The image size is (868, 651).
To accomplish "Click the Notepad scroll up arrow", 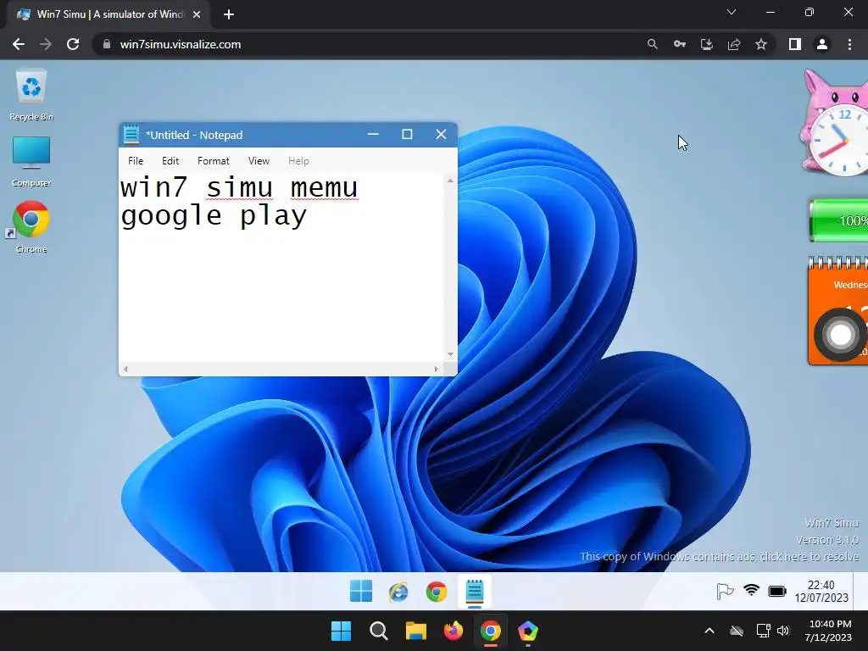I will [450, 181].
